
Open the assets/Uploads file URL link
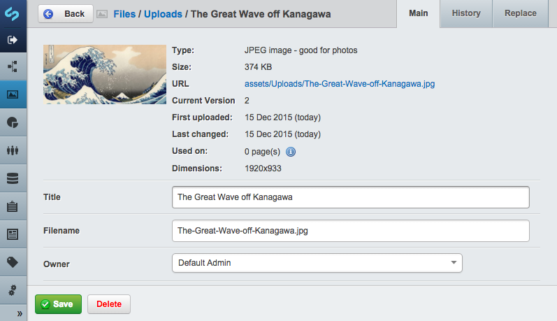(340, 84)
